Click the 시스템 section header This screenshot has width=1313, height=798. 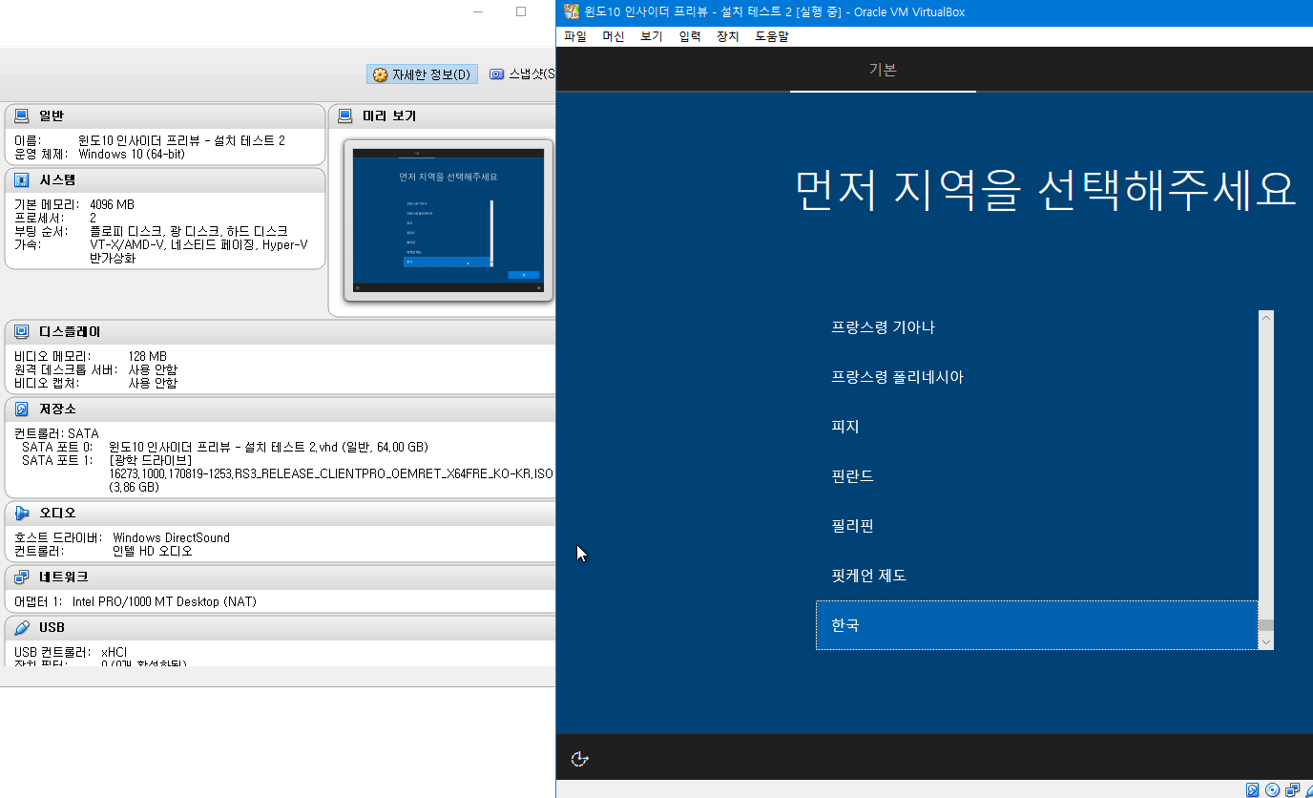(x=165, y=180)
